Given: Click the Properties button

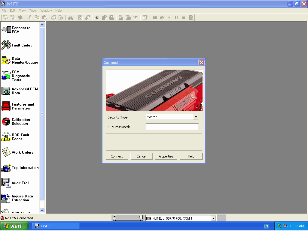Looking at the screenshot, I should pos(166,156).
